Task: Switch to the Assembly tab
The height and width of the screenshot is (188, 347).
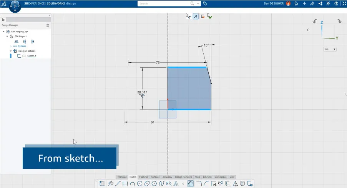Action: point(167,177)
